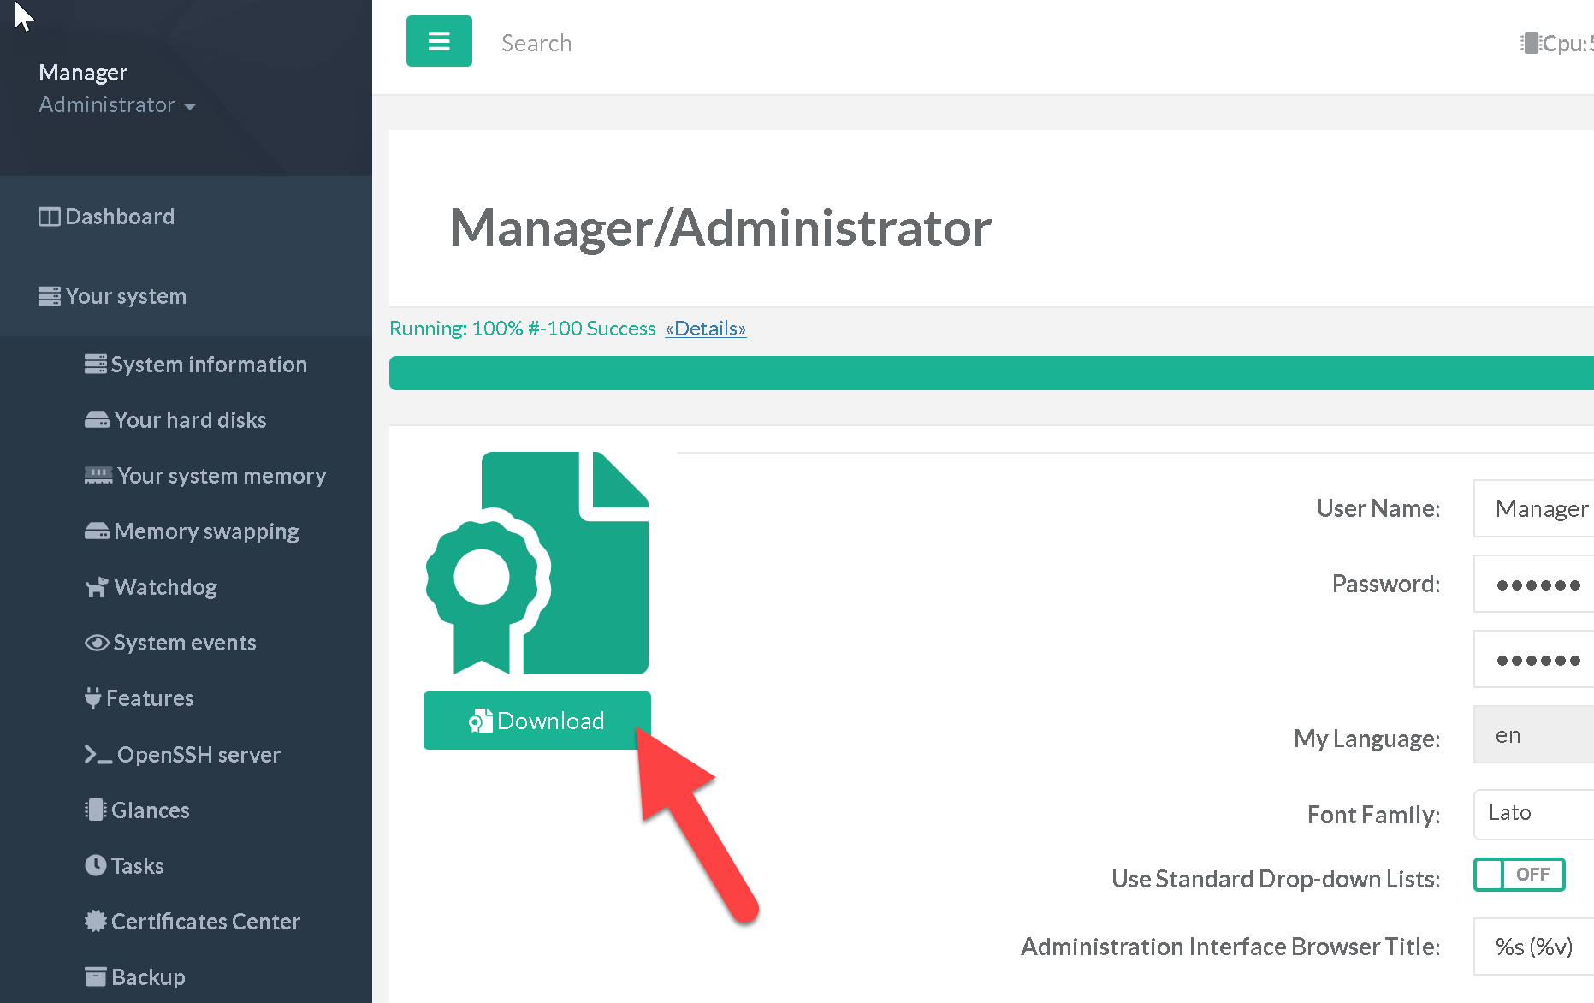Open Memory swapping menu item
This screenshot has width=1594, height=1003.
click(x=206, y=531)
